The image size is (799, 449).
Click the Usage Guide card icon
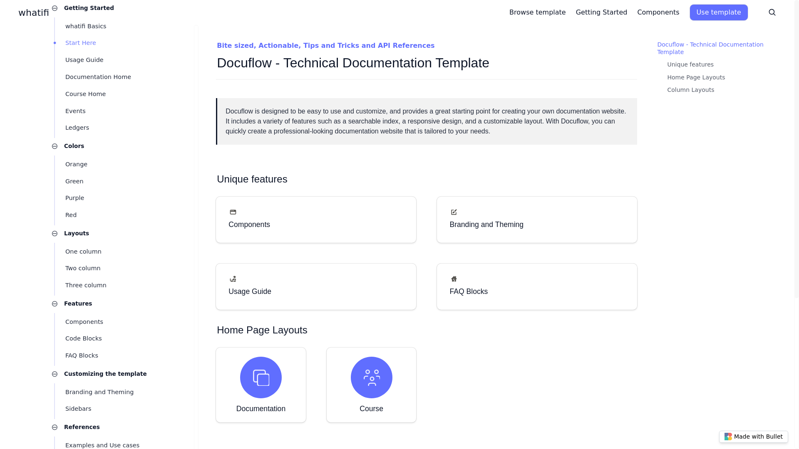click(x=233, y=279)
